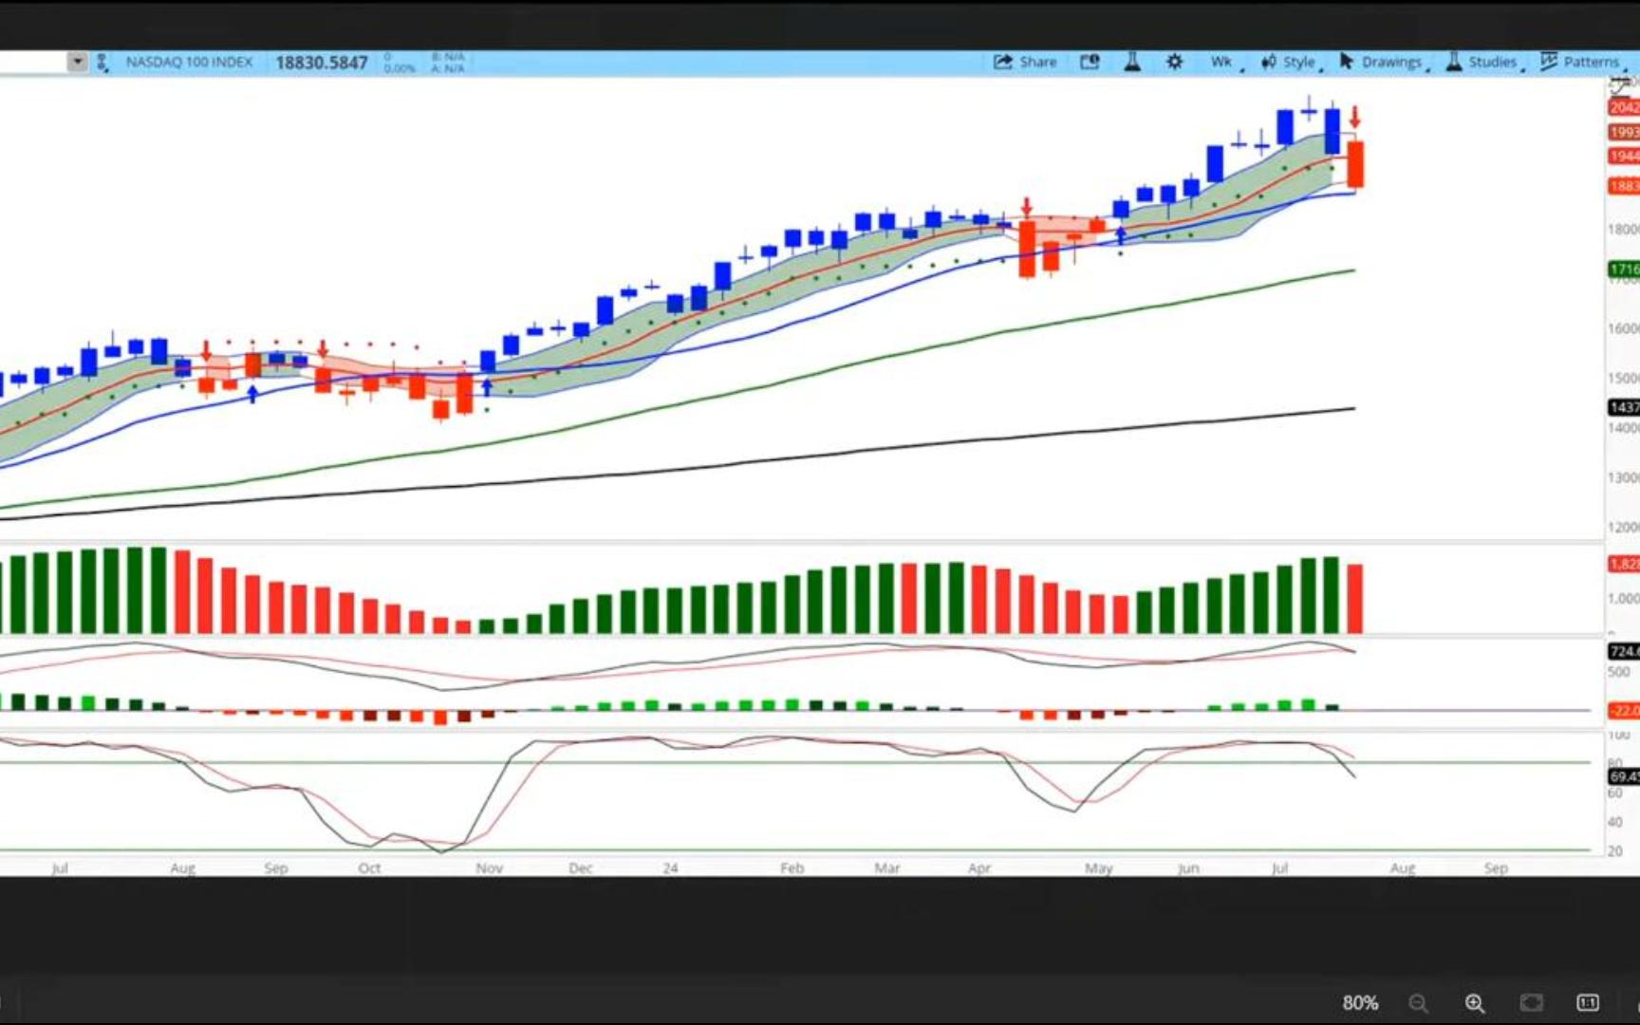This screenshot has width=1640, height=1025.
Task: Click the blue up arrow signal in early May
Action: [1121, 235]
